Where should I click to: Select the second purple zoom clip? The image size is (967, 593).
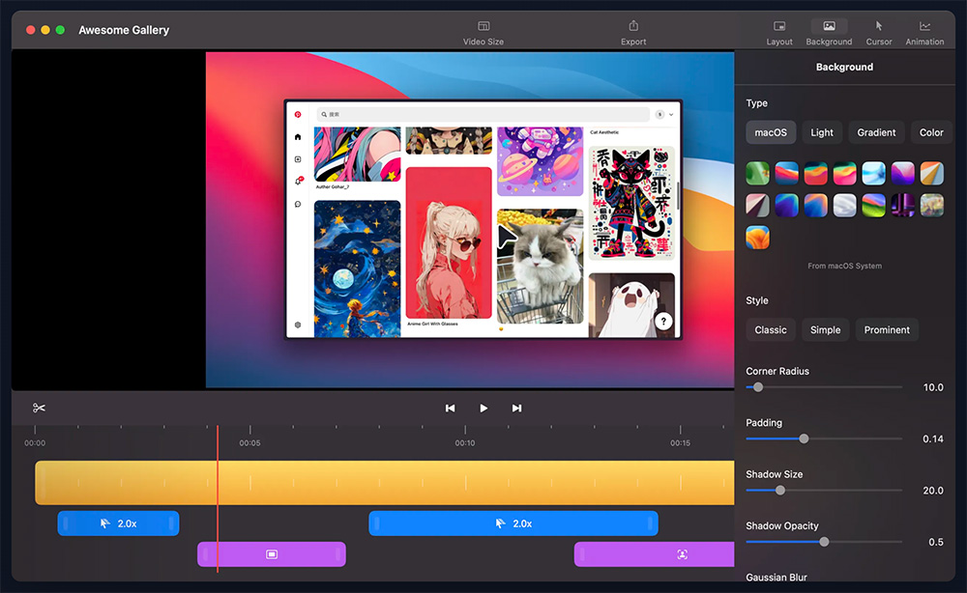tap(655, 554)
